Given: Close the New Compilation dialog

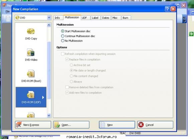Looking at the screenshot, I should (173, 9).
